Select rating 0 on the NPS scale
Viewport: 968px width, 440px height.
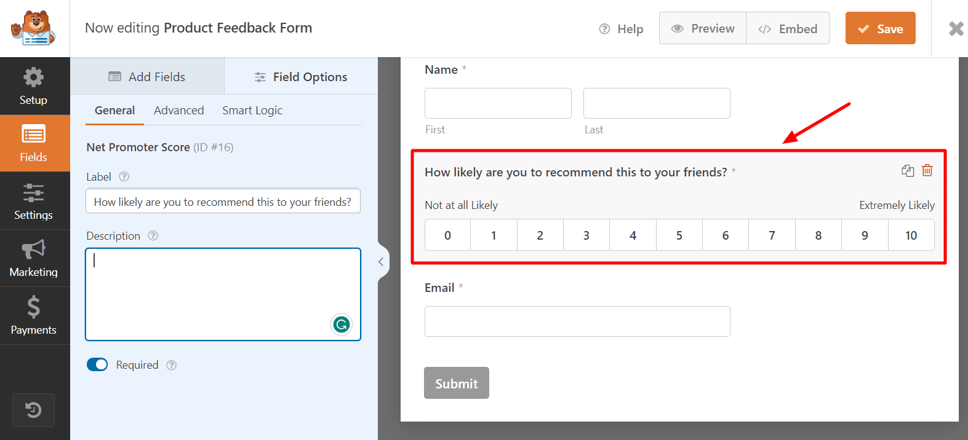(x=447, y=235)
